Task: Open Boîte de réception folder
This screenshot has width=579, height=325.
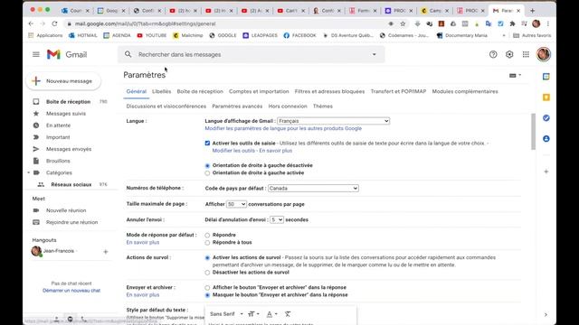Action: coord(69,102)
